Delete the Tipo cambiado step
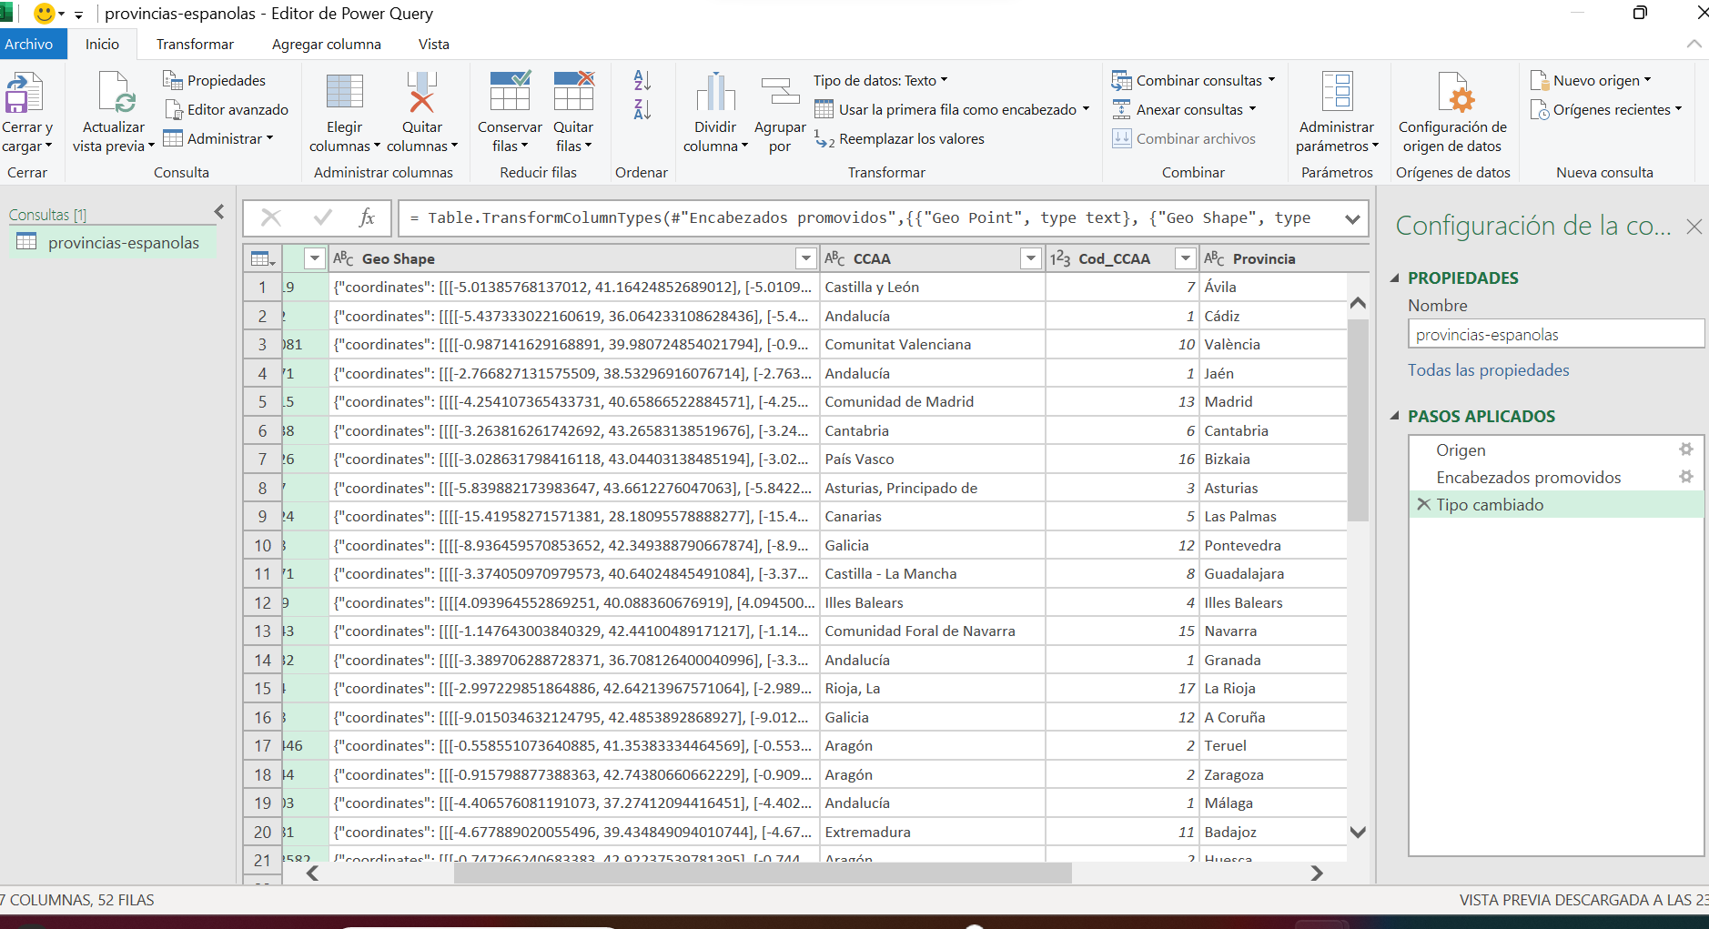This screenshot has width=1709, height=929. coord(1423,504)
